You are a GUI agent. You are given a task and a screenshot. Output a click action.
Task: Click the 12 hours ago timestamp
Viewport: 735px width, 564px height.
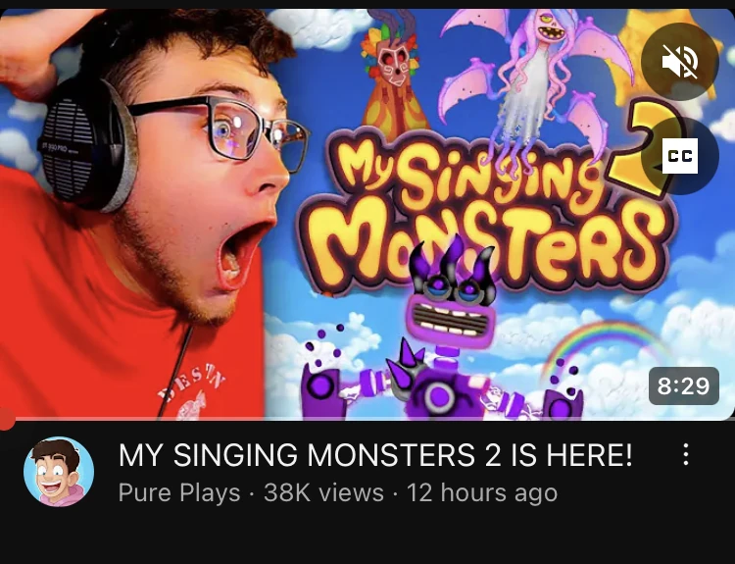(x=482, y=492)
